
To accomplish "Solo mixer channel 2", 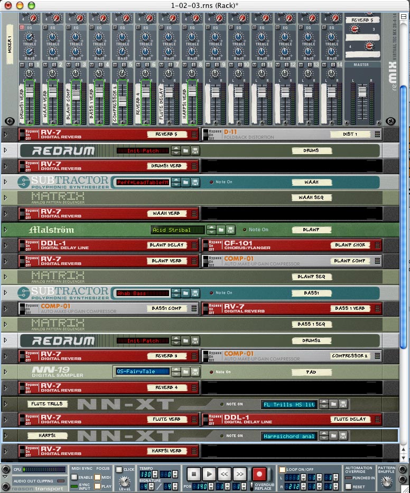I will 54,65.
